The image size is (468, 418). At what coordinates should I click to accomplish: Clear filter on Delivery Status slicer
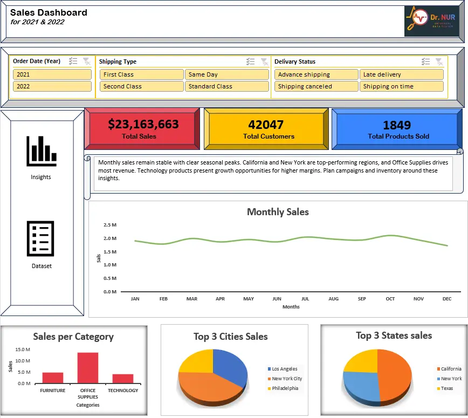pos(440,61)
